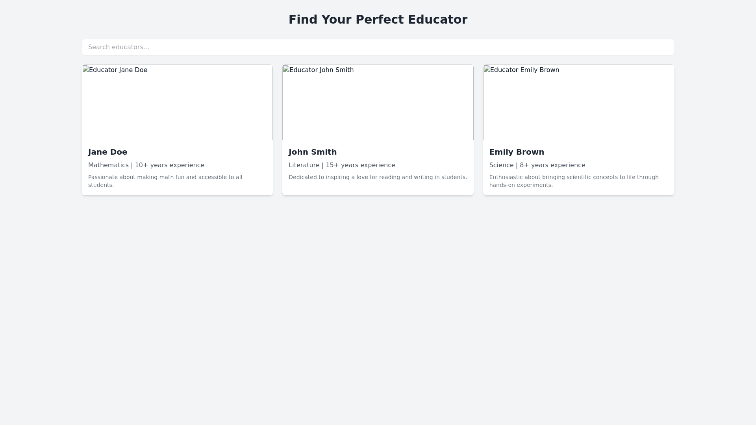Click the Search educators input field
Viewport: 756px width, 425px height.
(x=378, y=47)
